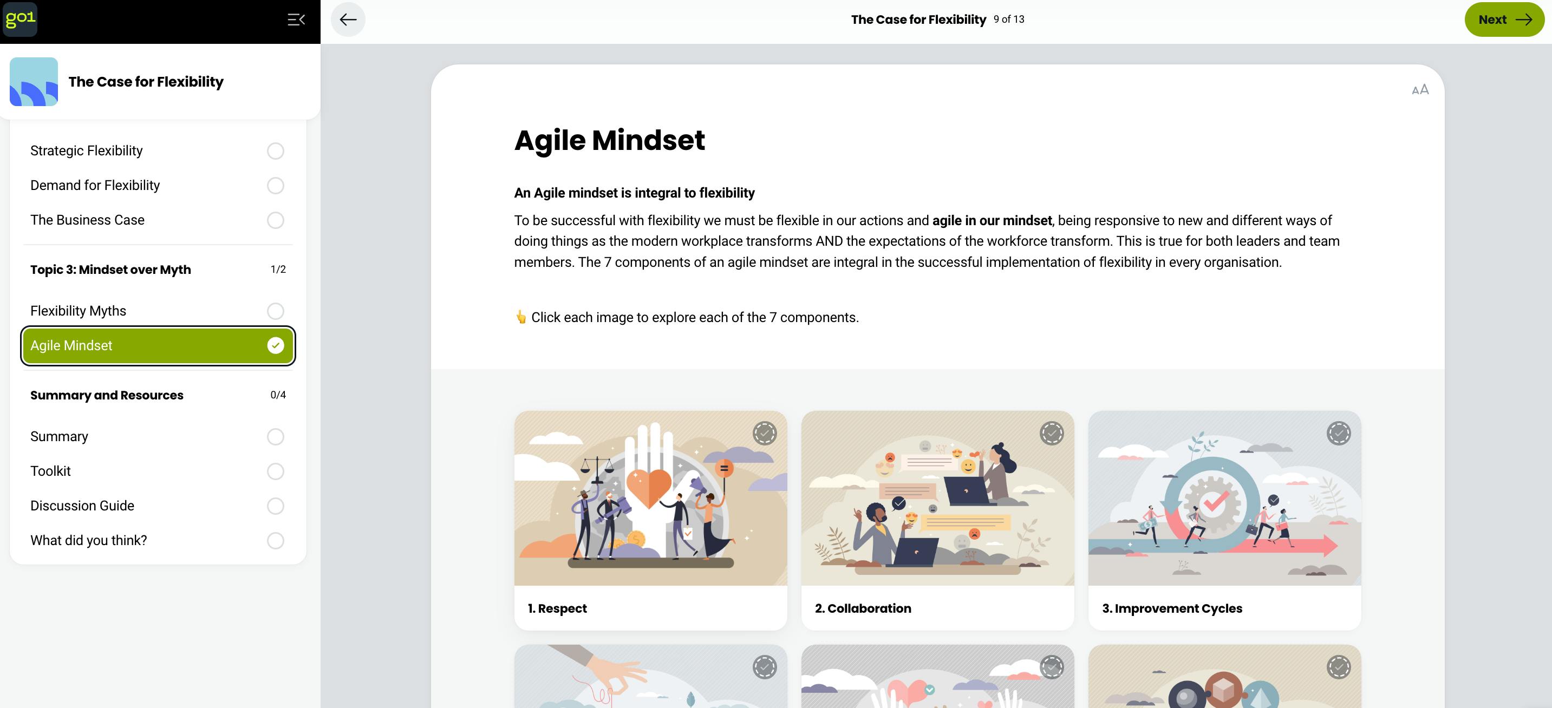
Task: Click the go1 logo icon
Action: tap(20, 19)
